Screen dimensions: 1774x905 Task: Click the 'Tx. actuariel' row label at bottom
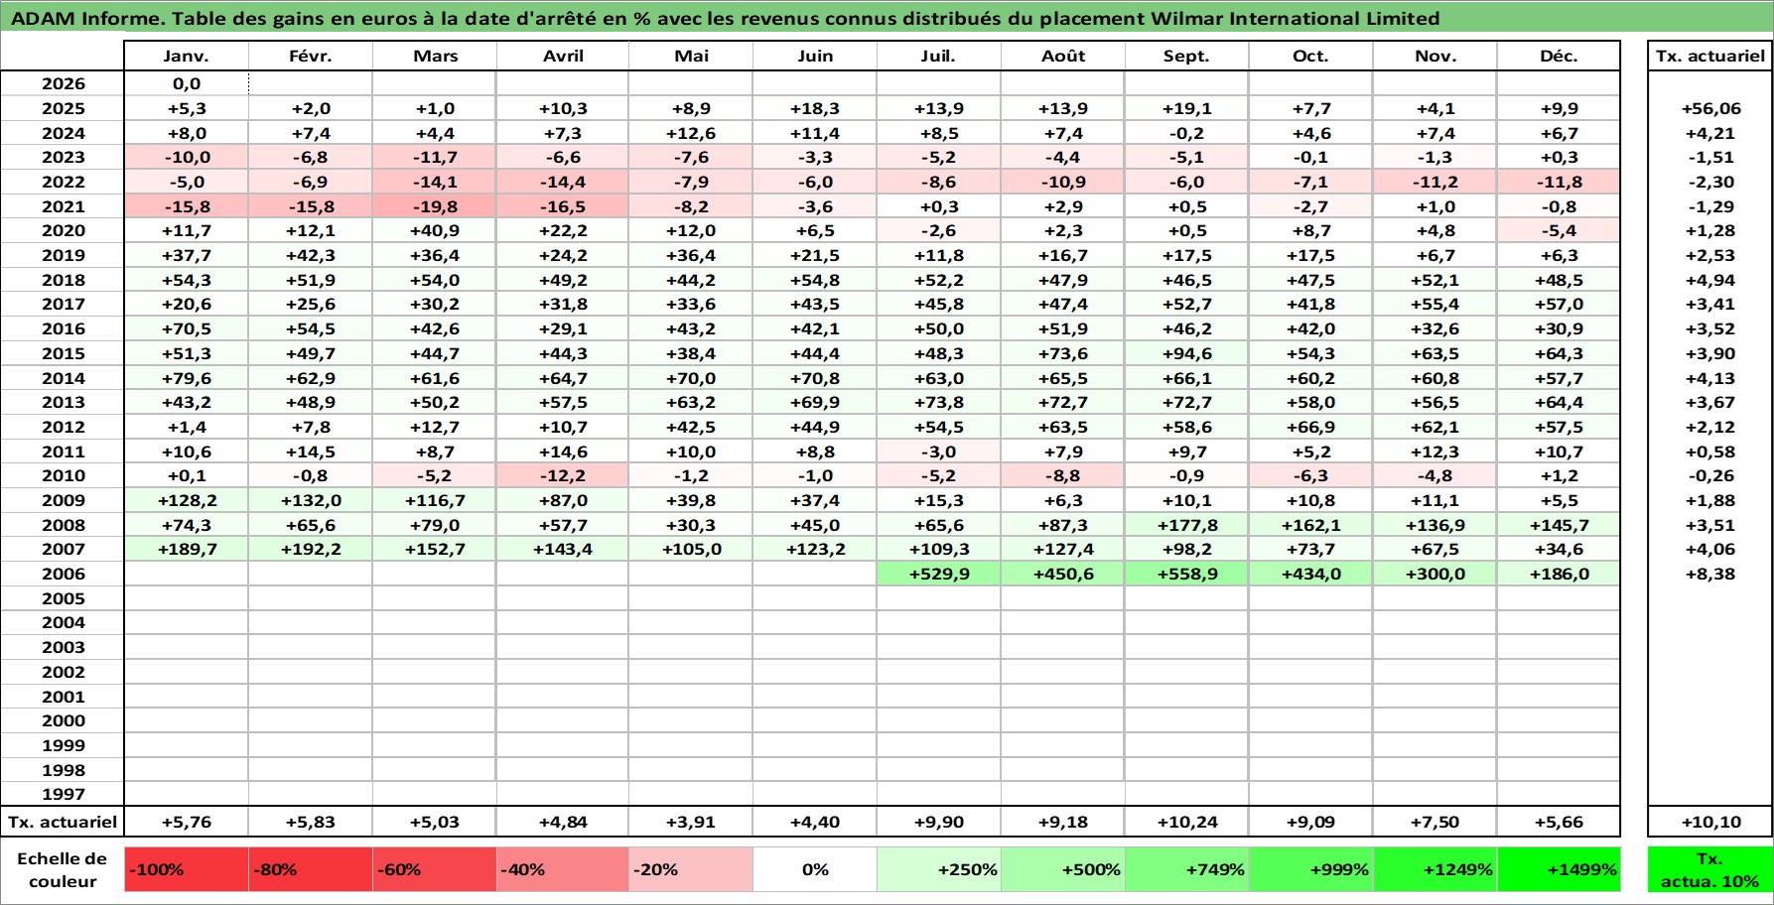pos(63,822)
